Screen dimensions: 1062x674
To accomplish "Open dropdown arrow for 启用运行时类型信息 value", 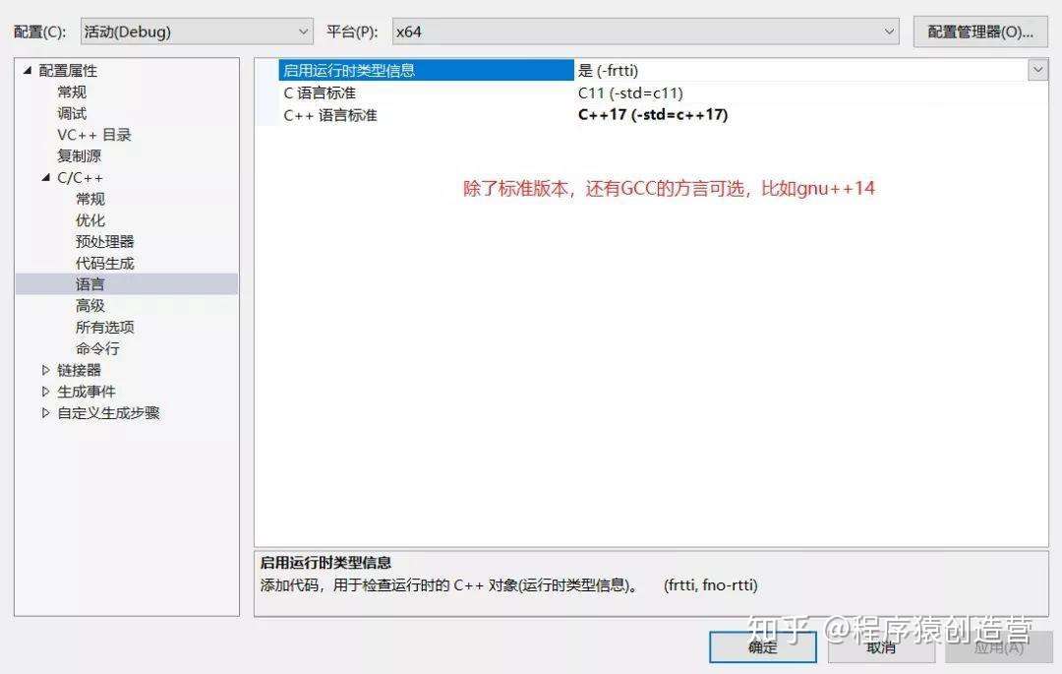I will [x=1037, y=70].
